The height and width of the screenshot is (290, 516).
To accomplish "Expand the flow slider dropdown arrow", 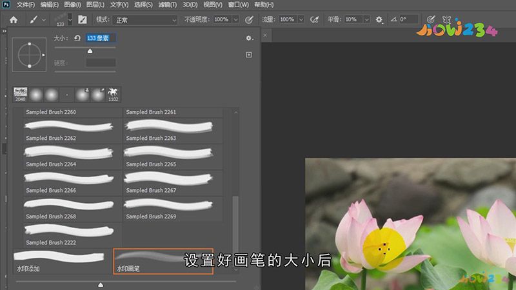I will pyautogui.click(x=301, y=19).
